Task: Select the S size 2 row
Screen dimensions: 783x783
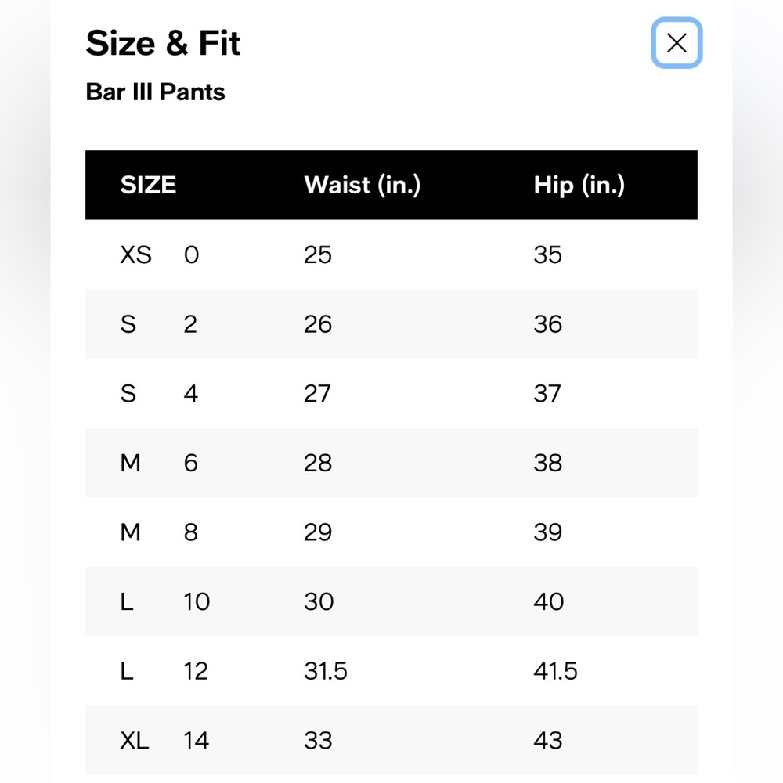Action: pyautogui.click(x=391, y=323)
